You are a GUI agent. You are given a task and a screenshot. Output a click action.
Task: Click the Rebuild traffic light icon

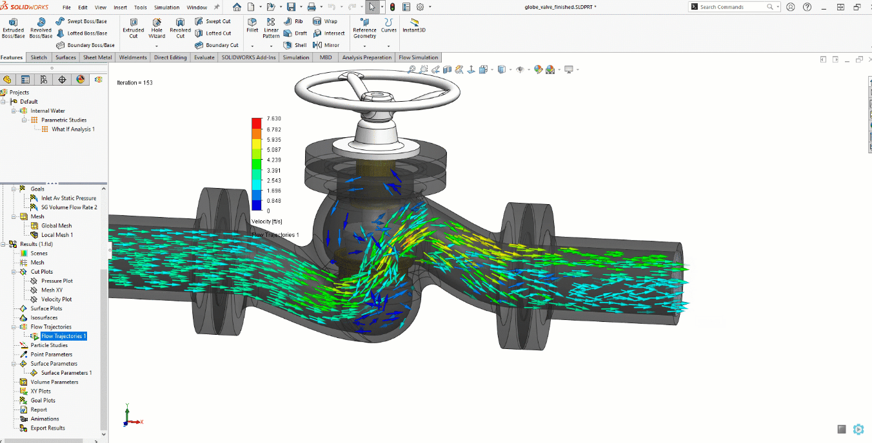[391, 7]
